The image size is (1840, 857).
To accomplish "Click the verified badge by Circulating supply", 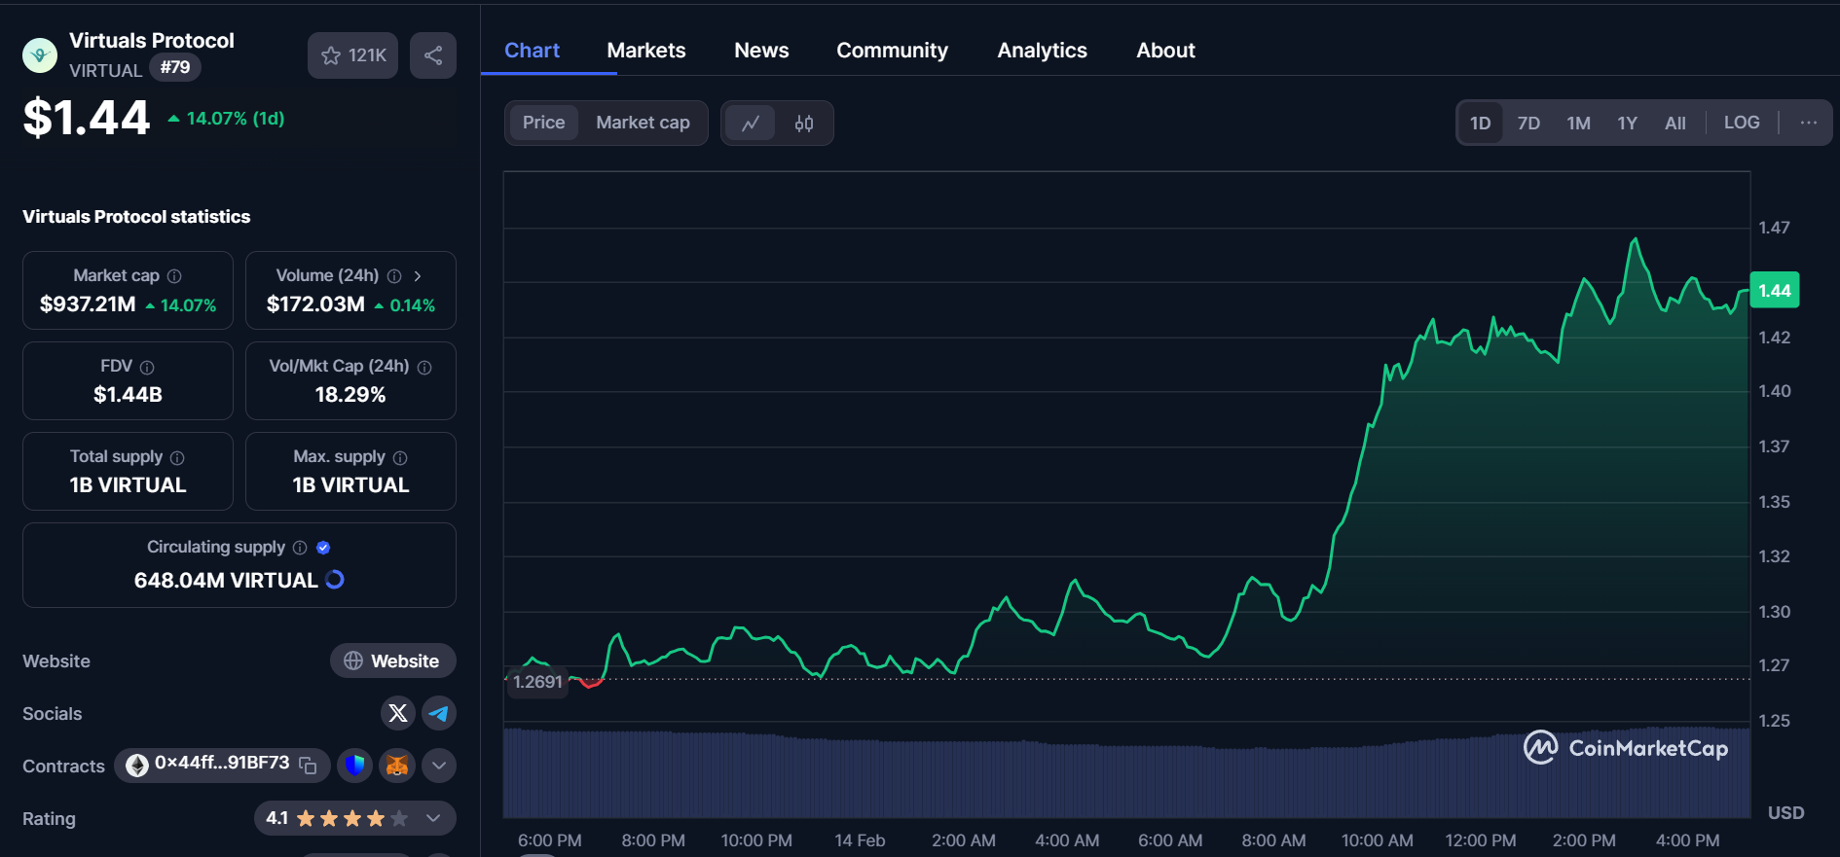I will tap(323, 548).
